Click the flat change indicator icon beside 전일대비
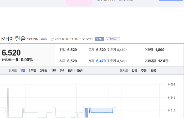184x118 pixels. click(x=14, y=60)
